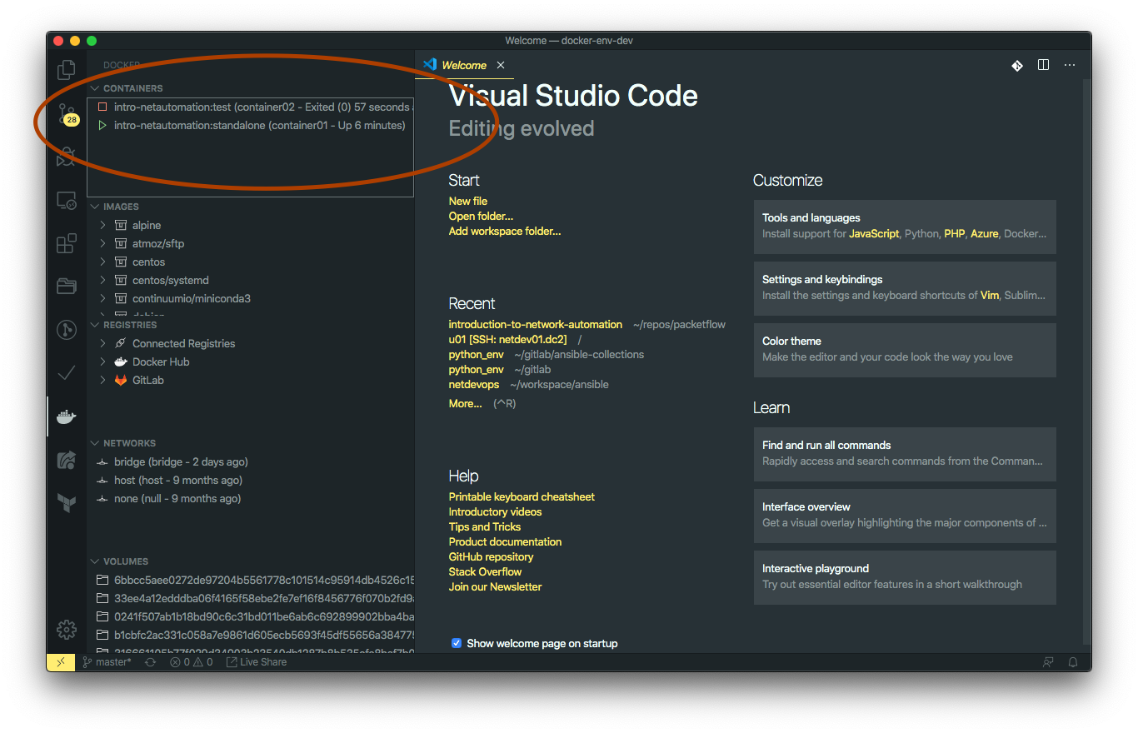Screen dimensions: 1138x733
Task: Open the Extensions view icon
Action: pyautogui.click(x=67, y=244)
